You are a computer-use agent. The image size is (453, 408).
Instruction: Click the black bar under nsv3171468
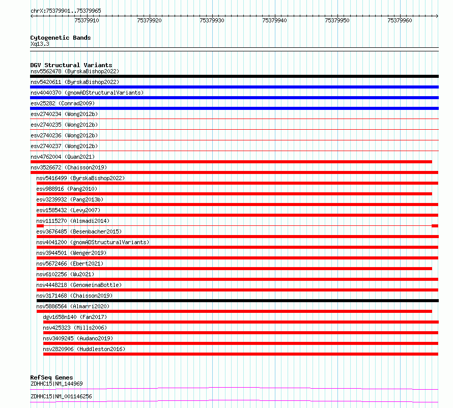point(238,301)
